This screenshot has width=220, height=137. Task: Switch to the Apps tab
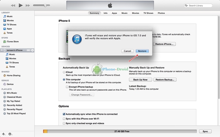click(x=114, y=13)
